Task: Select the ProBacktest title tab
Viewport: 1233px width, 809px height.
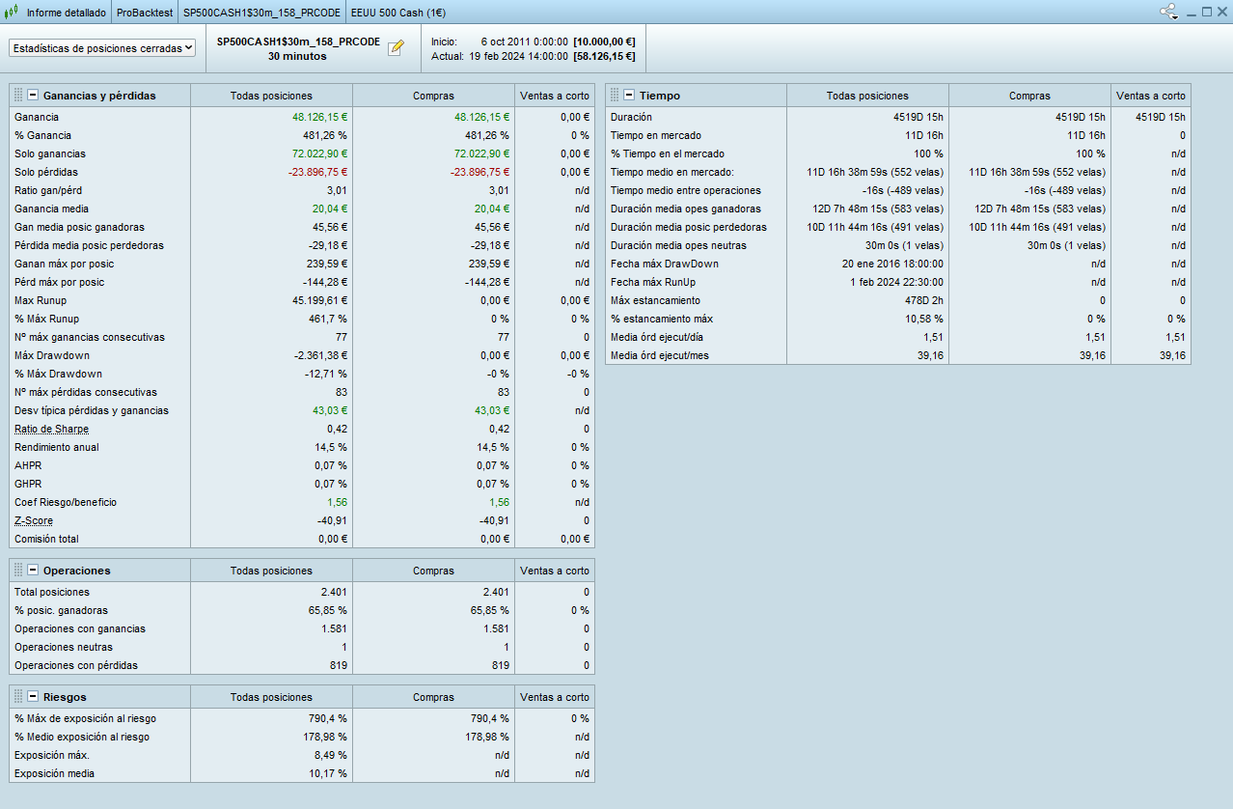Action: (x=144, y=13)
